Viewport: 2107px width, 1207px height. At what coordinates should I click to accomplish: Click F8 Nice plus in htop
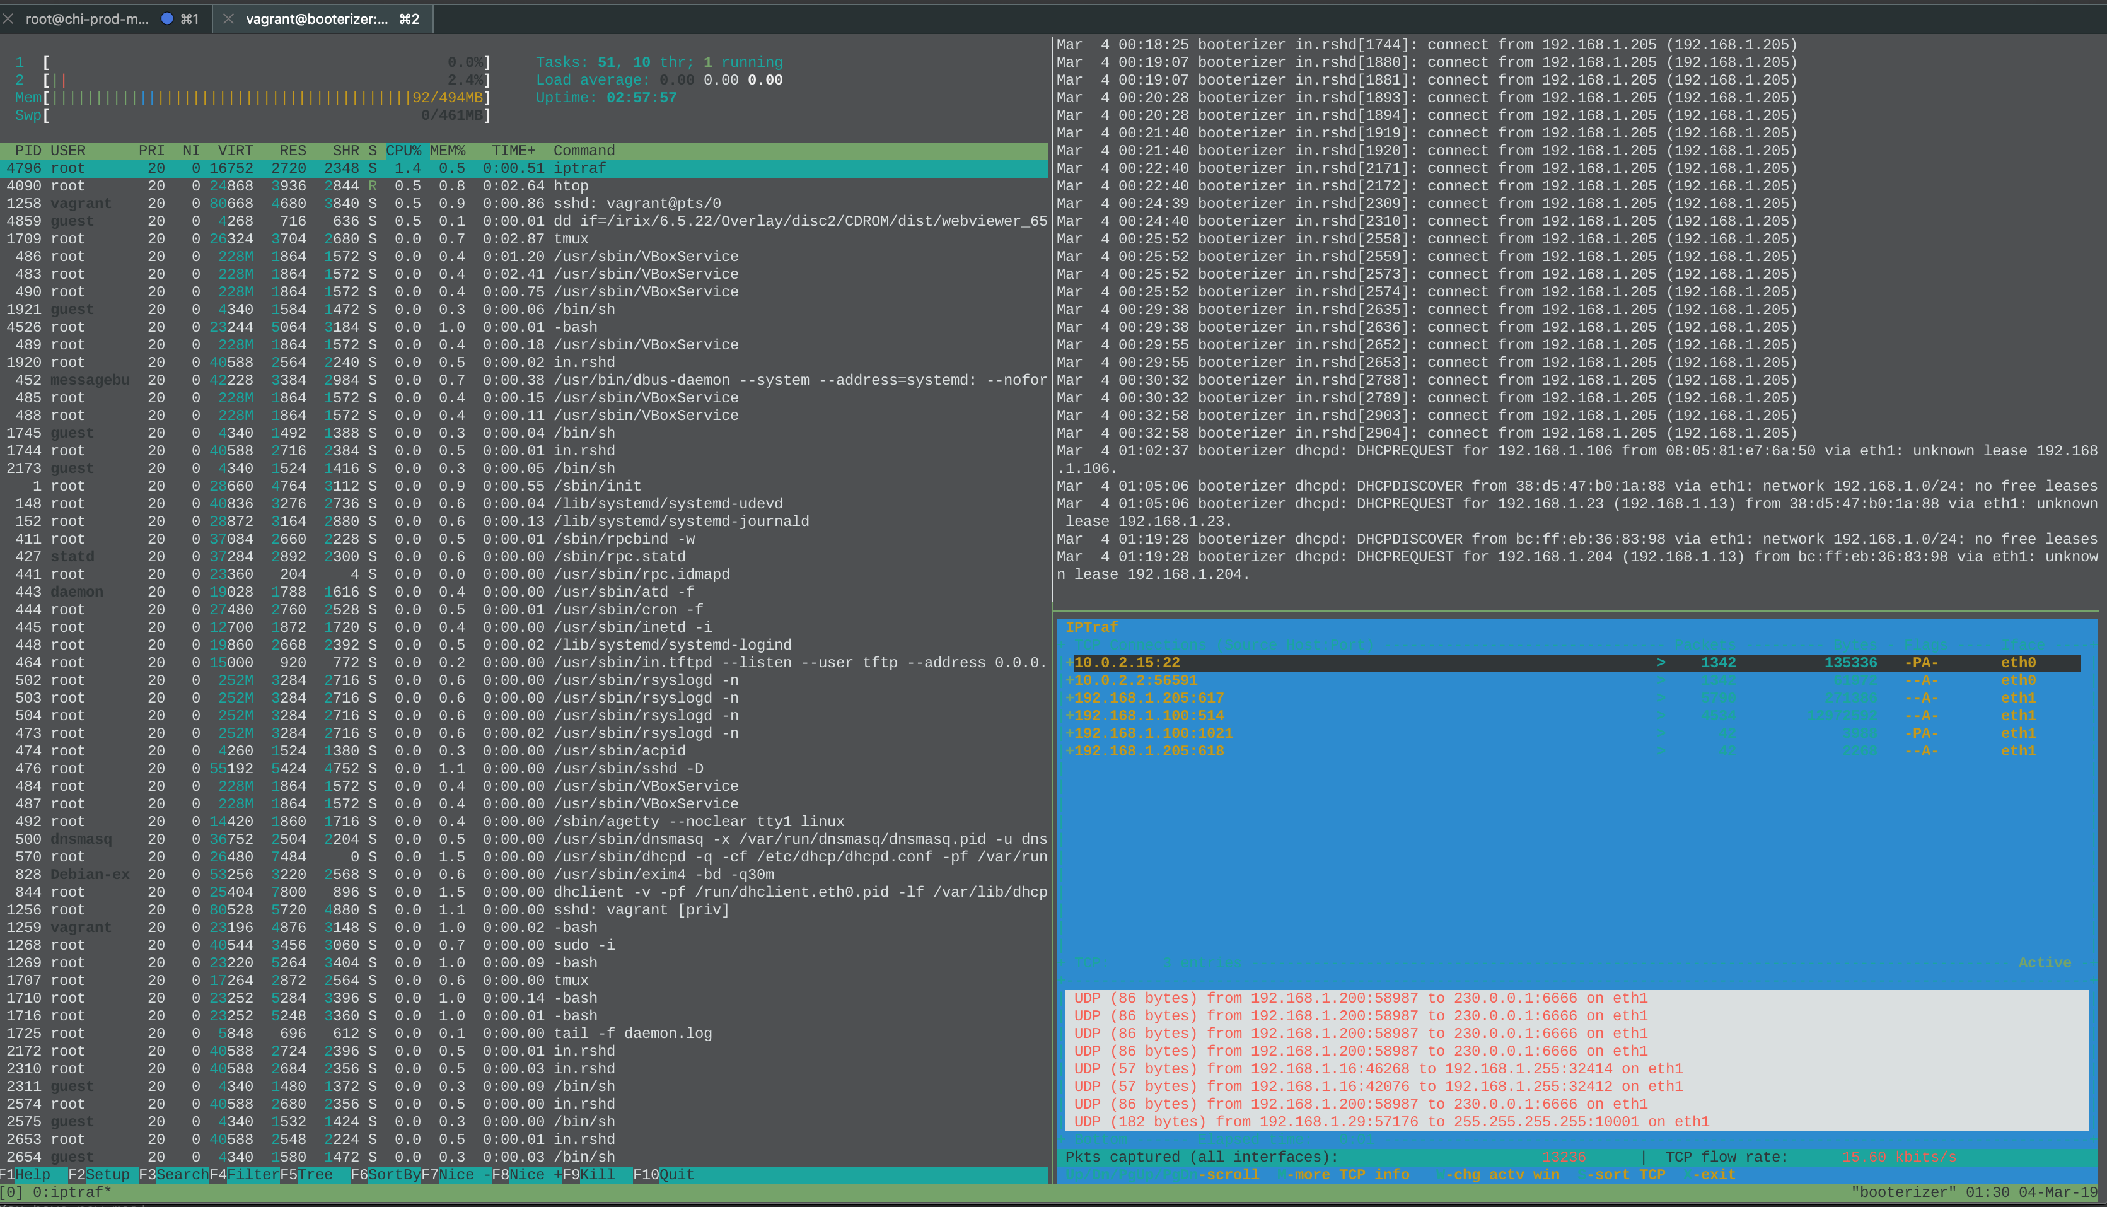point(526,1175)
